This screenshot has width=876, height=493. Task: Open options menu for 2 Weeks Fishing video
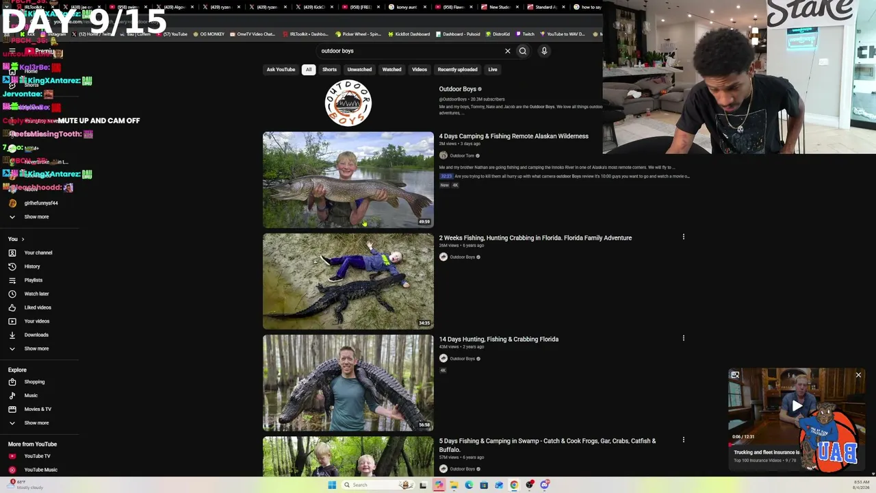click(683, 237)
